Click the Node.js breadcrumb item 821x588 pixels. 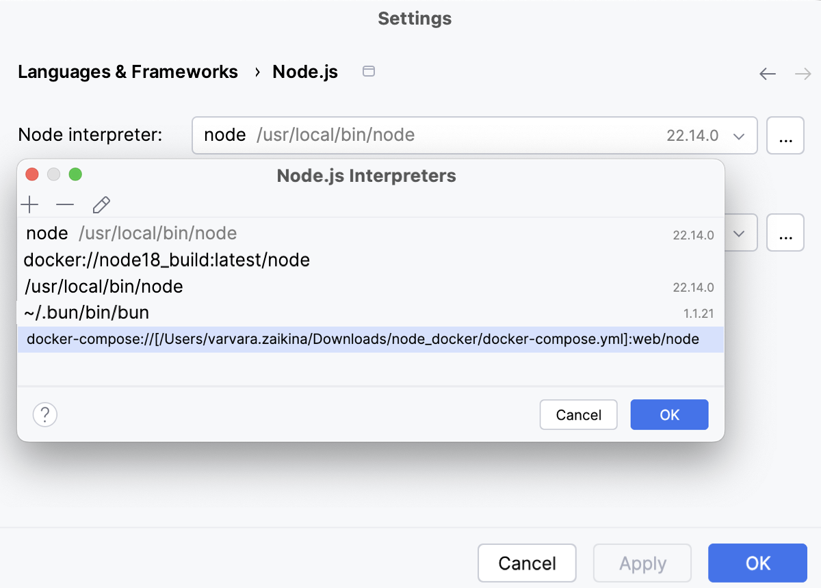pyautogui.click(x=304, y=71)
